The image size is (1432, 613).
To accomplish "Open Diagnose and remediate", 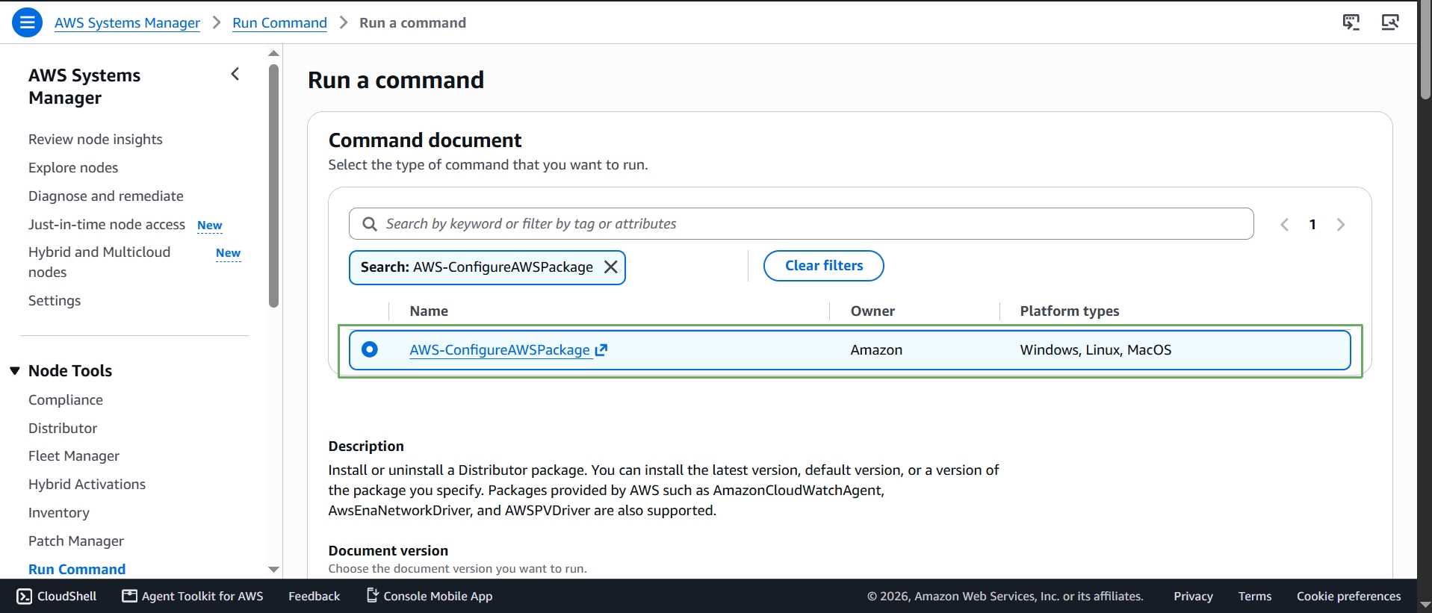I will [106, 196].
